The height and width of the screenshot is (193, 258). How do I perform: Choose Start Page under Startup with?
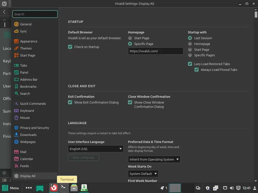pos(190,50)
